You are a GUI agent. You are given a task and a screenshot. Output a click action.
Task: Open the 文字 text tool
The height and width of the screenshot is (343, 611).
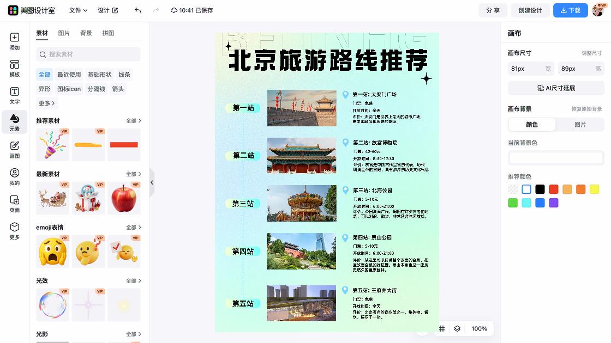click(14, 96)
